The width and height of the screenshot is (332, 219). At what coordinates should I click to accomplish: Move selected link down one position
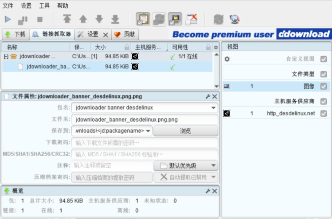pos(99,19)
